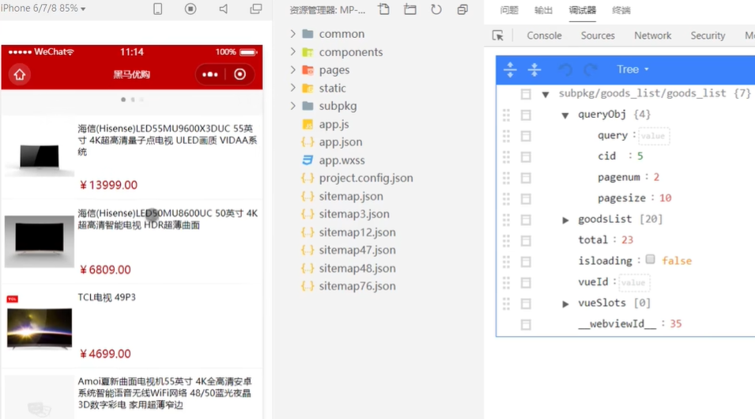755x419 pixels.
Task: Collapse all fields in AppData tree
Action: [x=534, y=70]
